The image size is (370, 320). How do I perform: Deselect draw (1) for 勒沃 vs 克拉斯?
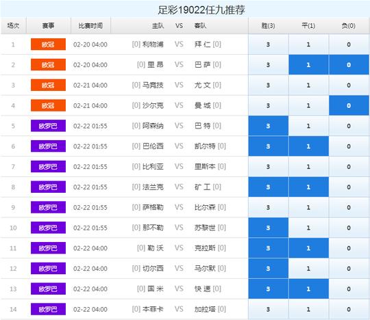[308, 248]
